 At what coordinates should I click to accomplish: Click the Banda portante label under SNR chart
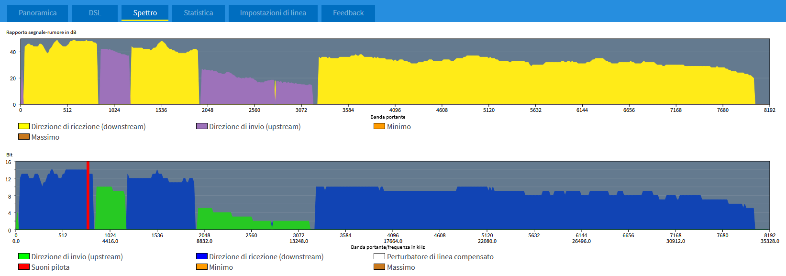387,117
